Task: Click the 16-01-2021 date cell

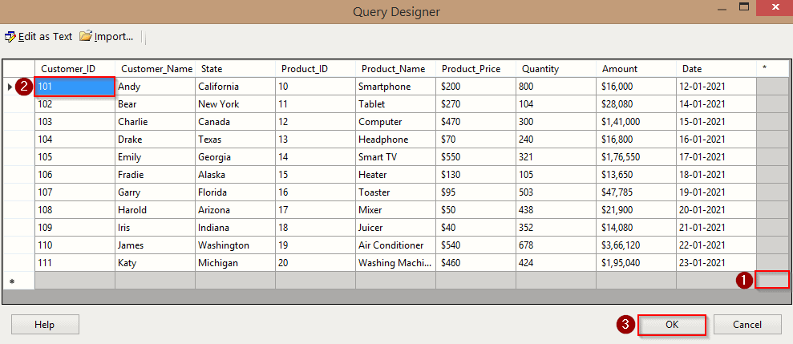Action: 716,139
